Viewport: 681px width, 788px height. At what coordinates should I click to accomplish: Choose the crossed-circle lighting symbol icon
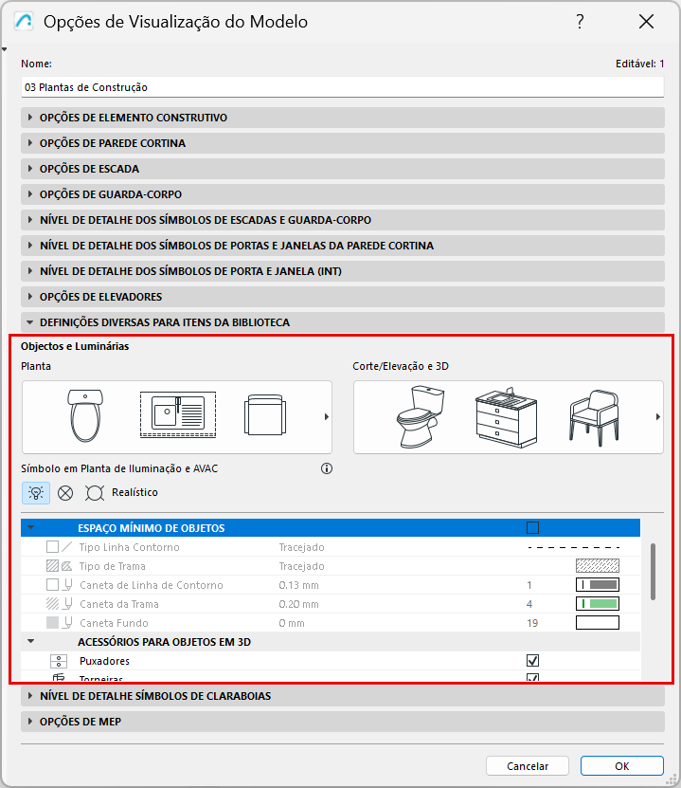point(65,493)
